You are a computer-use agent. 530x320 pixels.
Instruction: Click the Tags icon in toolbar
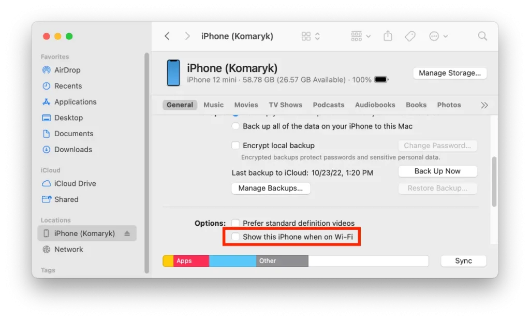[x=410, y=36]
